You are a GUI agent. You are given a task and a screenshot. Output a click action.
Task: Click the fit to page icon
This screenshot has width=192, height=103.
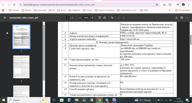[100, 18]
